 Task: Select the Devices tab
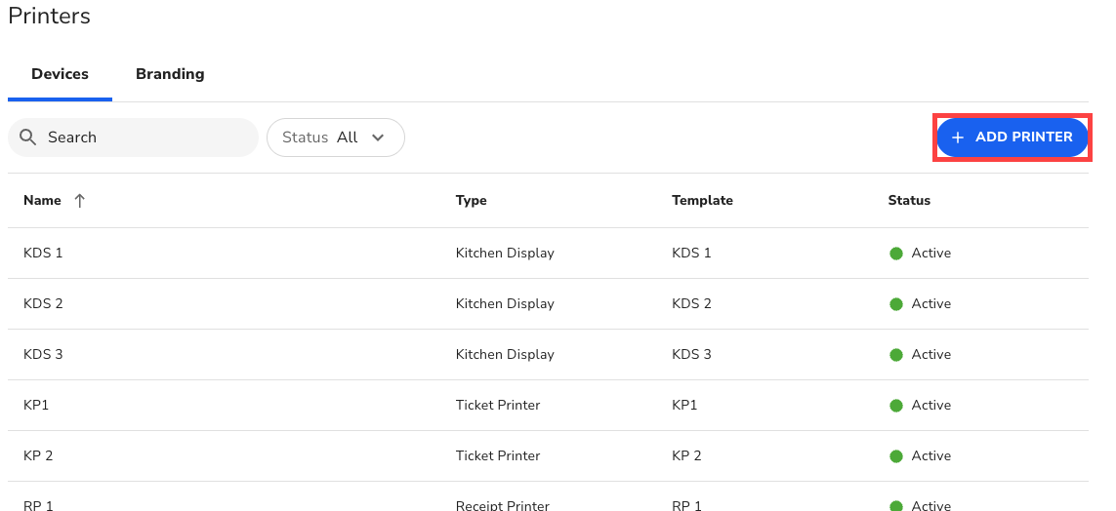coord(60,74)
